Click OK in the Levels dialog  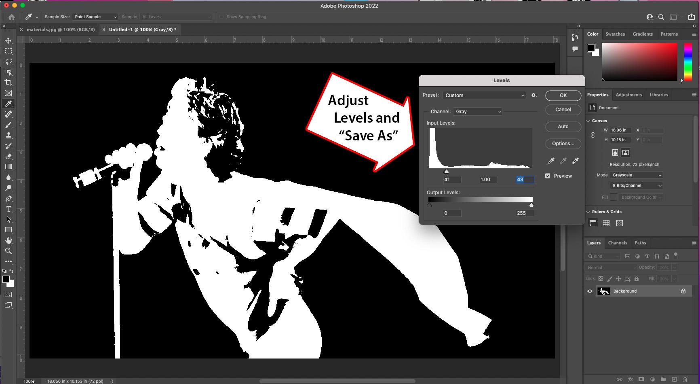(563, 95)
